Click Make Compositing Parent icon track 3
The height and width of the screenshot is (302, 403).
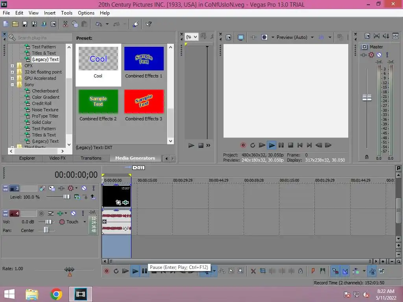93,197
